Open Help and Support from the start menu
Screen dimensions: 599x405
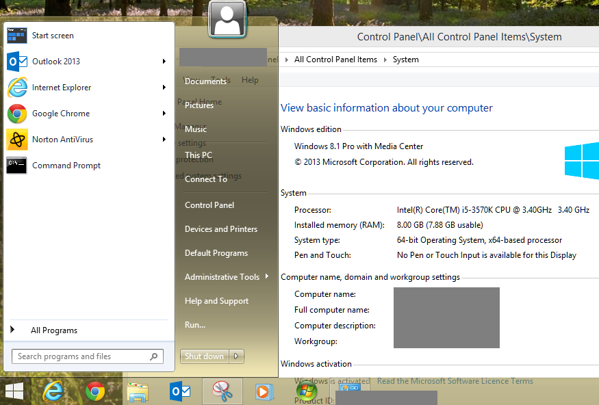pyautogui.click(x=216, y=301)
